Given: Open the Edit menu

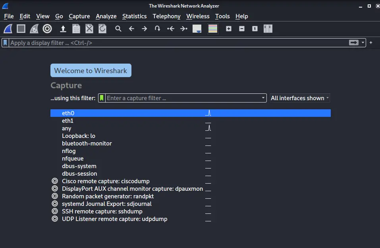Looking at the screenshot, I should (25, 16).
